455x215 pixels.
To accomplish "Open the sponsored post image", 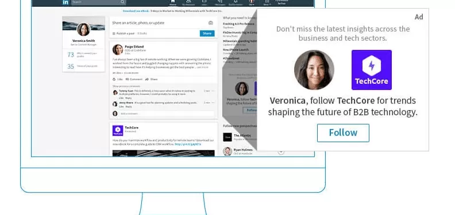I will click(164, 153).
